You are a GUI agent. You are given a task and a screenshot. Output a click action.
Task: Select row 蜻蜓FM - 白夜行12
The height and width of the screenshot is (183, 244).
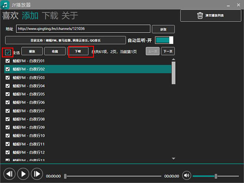pos(88,152)
